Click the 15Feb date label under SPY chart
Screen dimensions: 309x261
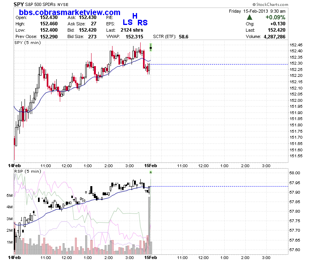[151, 166]
